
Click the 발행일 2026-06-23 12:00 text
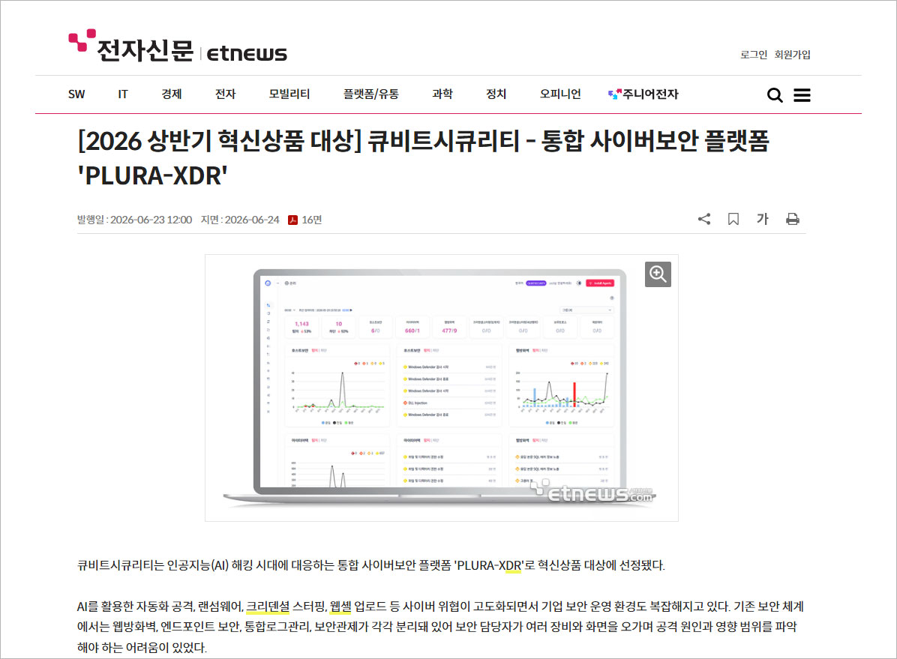[x=134, y=220]
